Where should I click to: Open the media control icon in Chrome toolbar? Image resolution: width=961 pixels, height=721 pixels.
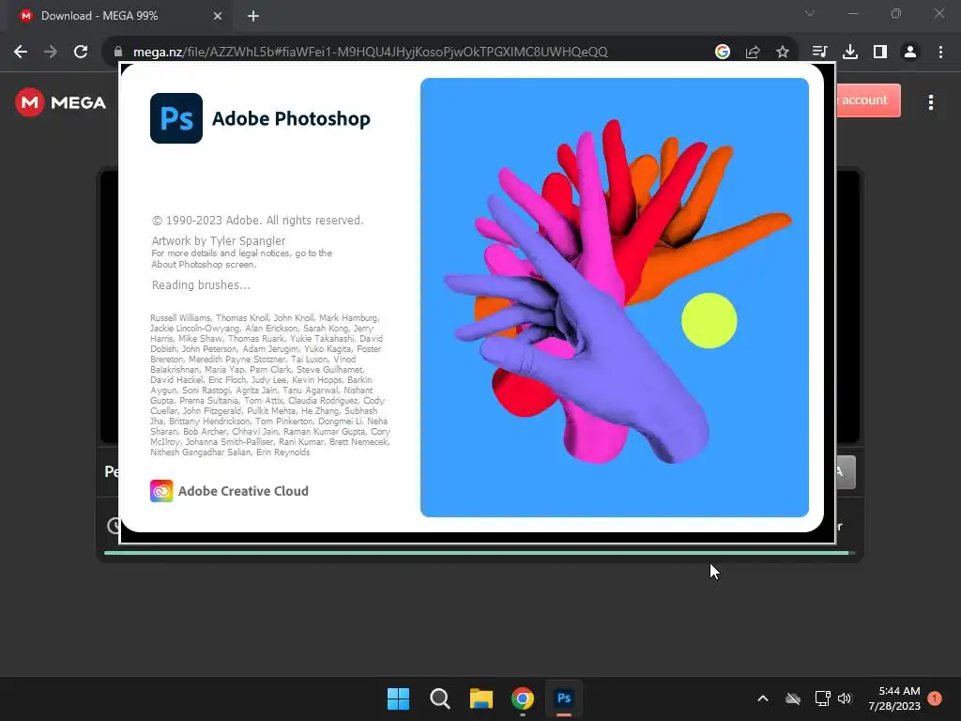click(819, 53)
